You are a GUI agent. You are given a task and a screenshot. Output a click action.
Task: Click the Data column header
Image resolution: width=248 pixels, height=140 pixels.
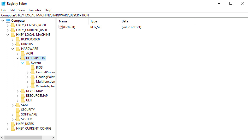coord(157,21)
